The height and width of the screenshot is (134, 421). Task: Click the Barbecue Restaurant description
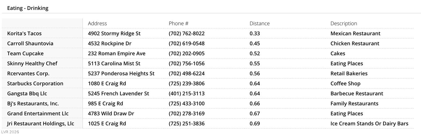(357, 94)
